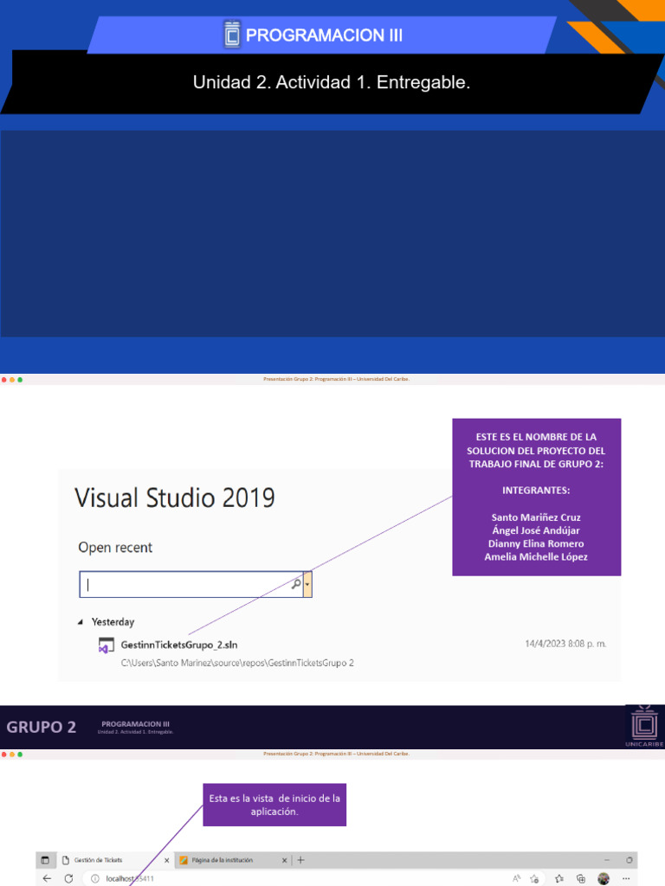The width and height of the screenshot is (665, 886).
Task: Click the add to favorites star icon
Action: pyautogui.click(x=537, y=878)
